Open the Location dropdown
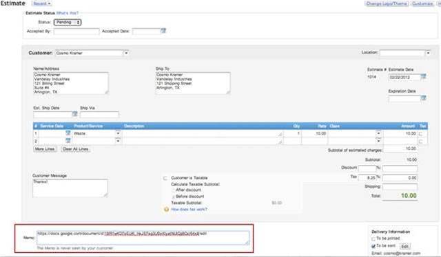 click(x=428, y=53)
